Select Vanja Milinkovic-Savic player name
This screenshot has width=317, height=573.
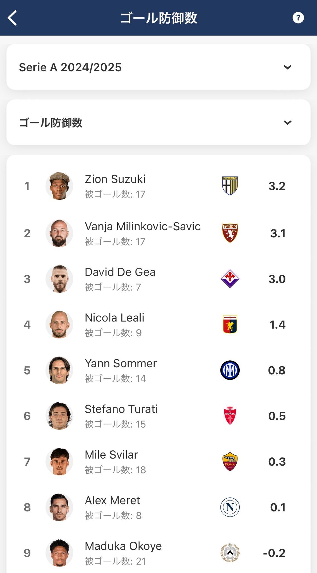143,227
